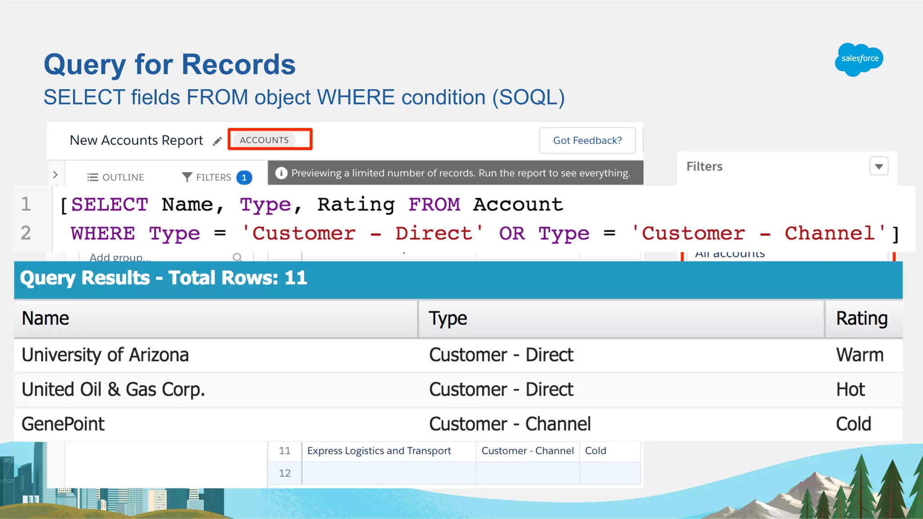The width and height of the screenshot is (923, 519).
Task: Open the Got Feedback? link button
Action: tap(587, 140)
